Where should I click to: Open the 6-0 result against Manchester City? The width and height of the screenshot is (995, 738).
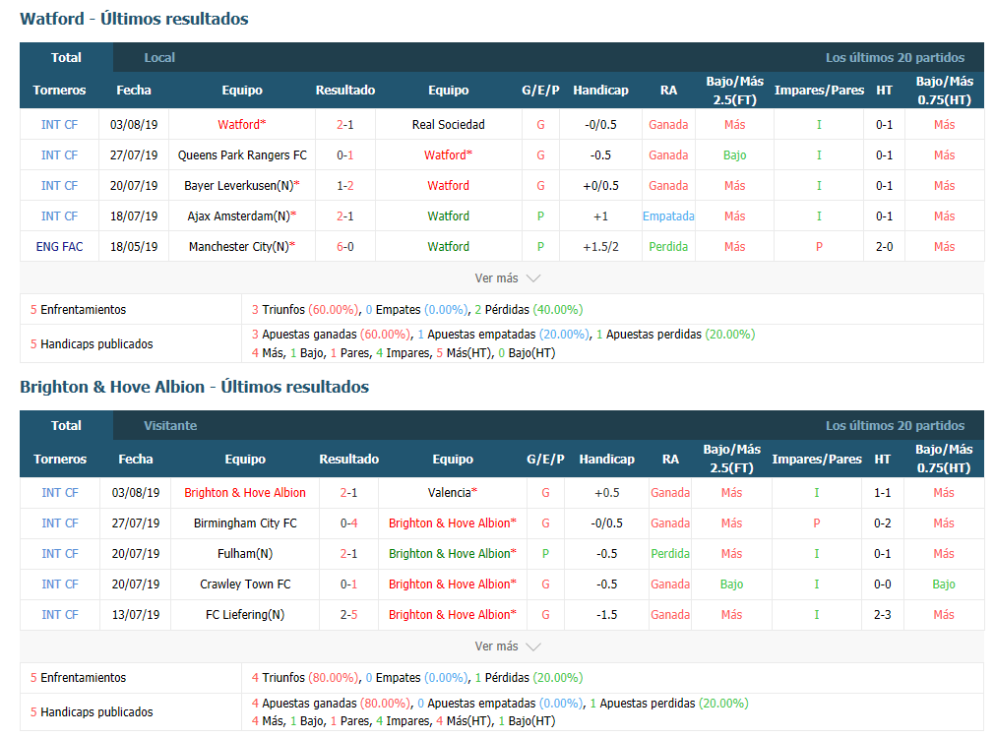click(x=344, y=247)
